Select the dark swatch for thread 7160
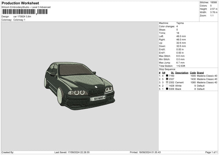The image size is (219, 155). pyautogui.click(x=167, y=76)
